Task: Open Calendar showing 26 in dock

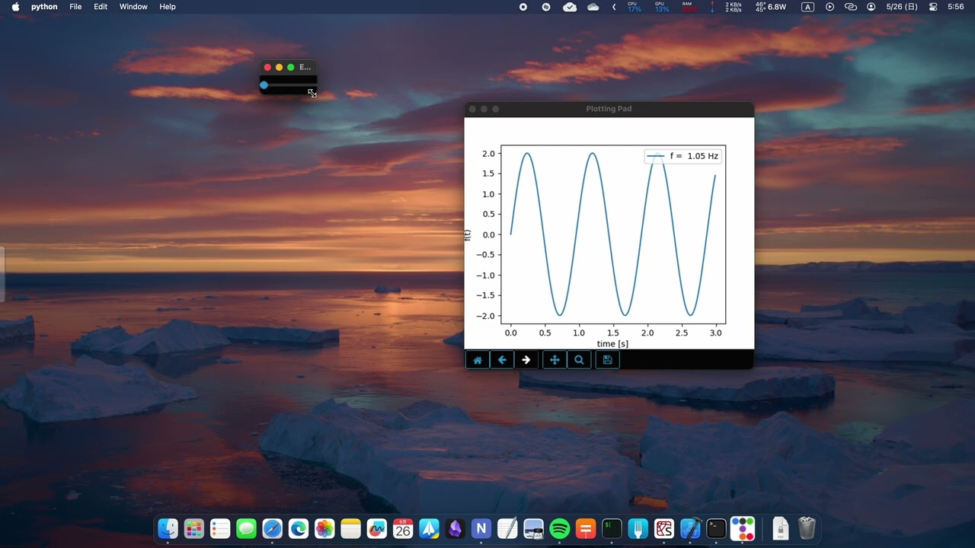Action: 403,528
